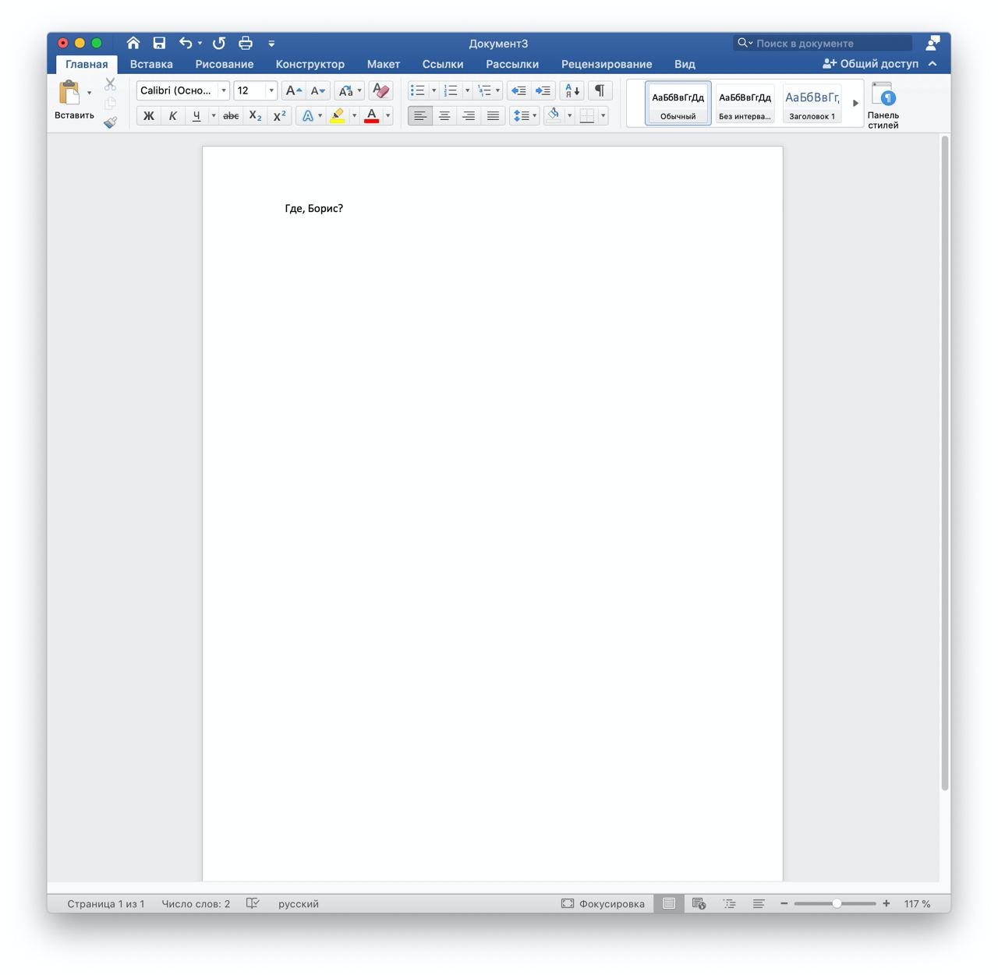This screenshot has height=975, width=998.
Task: Click Общий доступ share button
Action: (x=871, y=64)
